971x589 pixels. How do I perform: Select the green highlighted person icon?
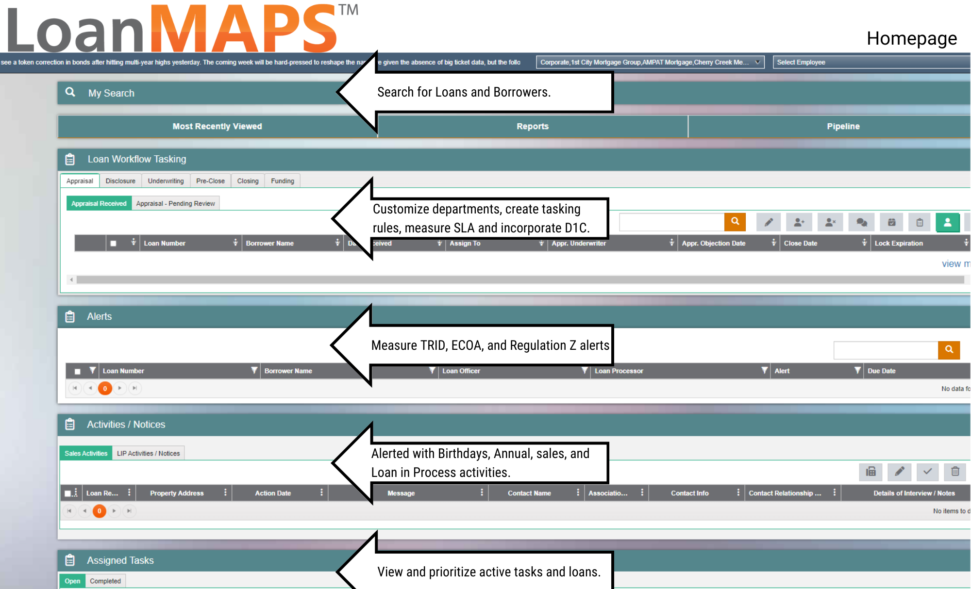(948, 222)
